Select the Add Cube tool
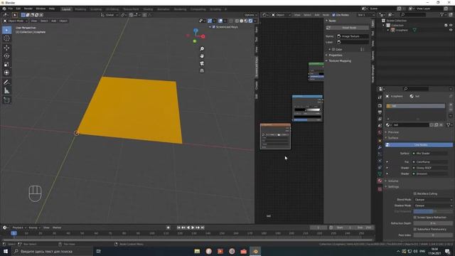The width and height of the screenshot is (455, 256). (6, 100)
